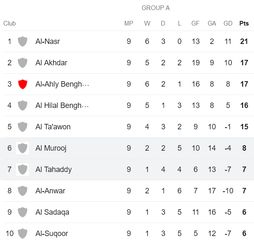Click Al Ta'awon's shield crest icon
The image size is (254, 249).
click(x=23, y=127)
